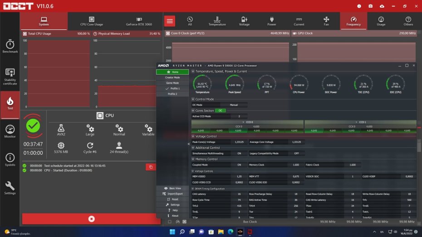Select Creator Mode in Ryzen Master

point(172,78)
